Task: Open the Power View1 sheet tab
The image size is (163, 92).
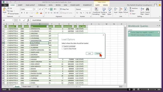Action: coord(27,87)
